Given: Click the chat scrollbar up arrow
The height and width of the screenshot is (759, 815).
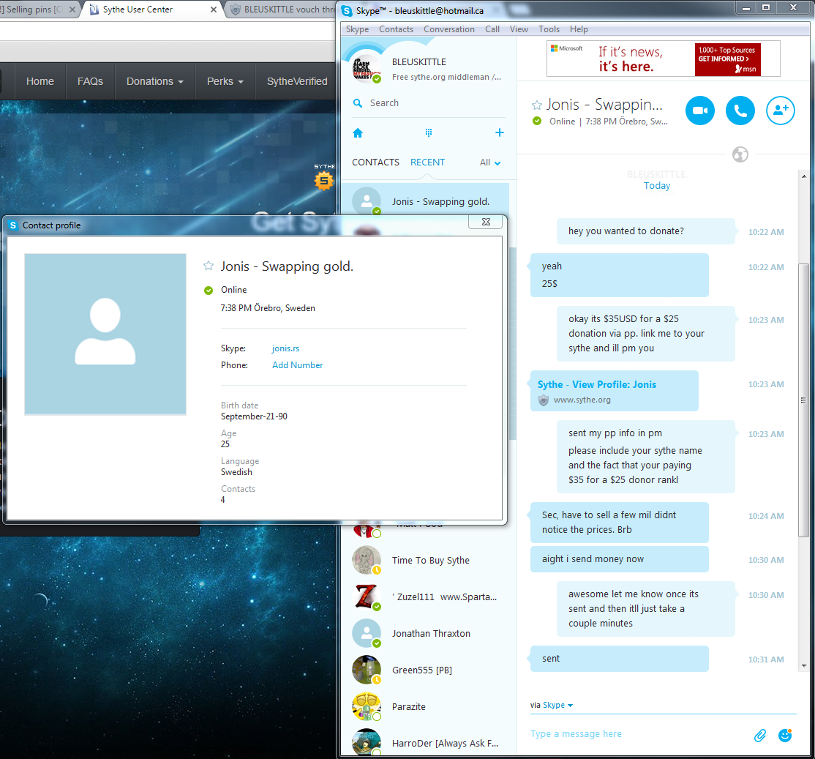Looking at the screenshot, I should coord(804,176).
